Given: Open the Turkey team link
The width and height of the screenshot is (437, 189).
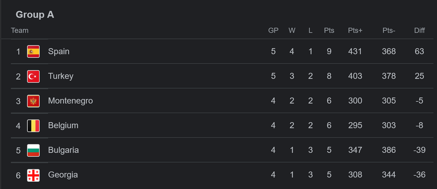Looking at the screenshot, I should [x=61, y=76].
